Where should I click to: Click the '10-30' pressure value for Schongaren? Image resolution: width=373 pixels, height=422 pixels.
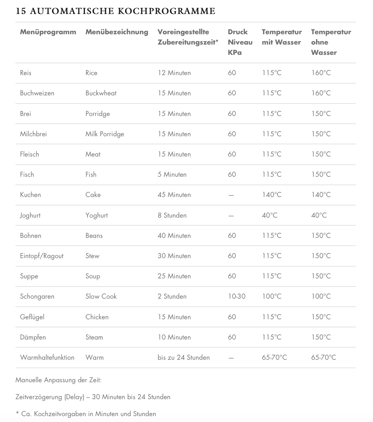point(237,296)
